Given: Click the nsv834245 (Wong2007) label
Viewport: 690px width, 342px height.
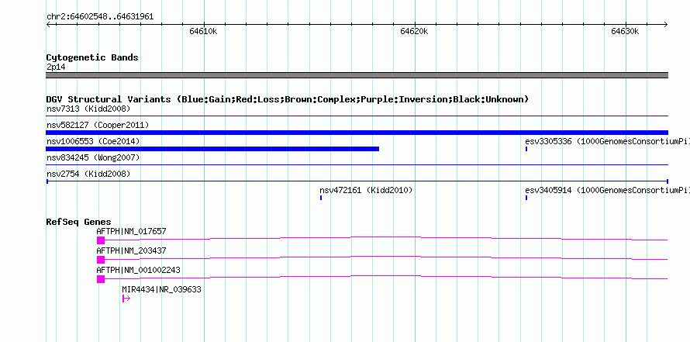Looking at the screenshot, I should click(x=93, y=157).
